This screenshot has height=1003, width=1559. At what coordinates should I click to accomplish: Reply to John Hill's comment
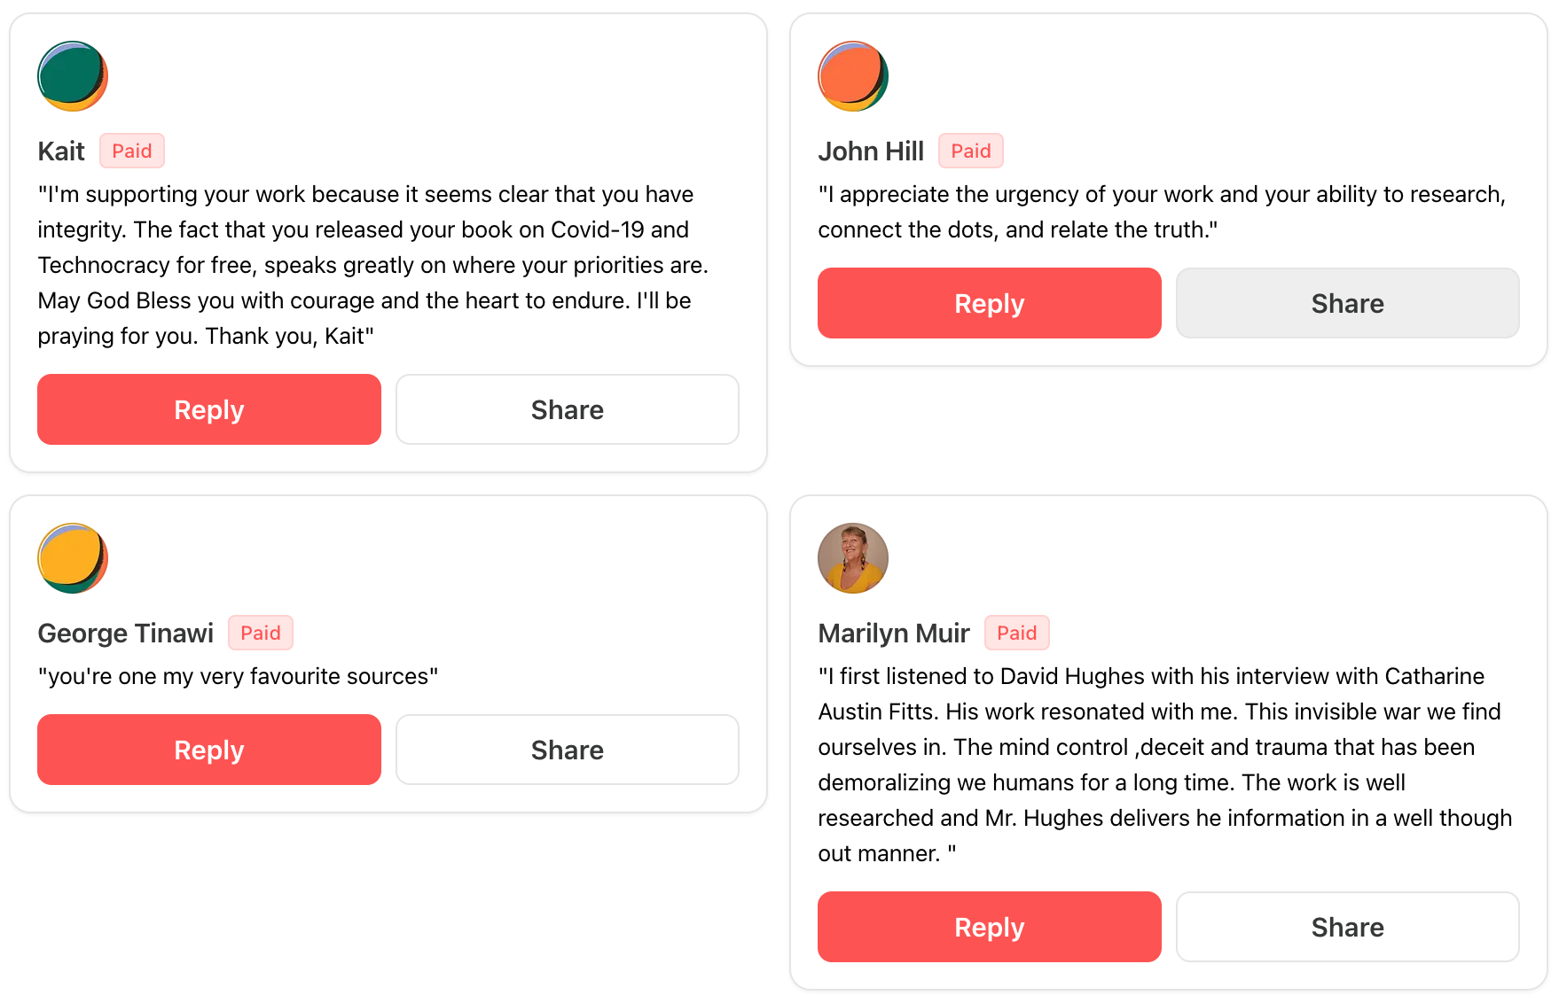point(990,303)
